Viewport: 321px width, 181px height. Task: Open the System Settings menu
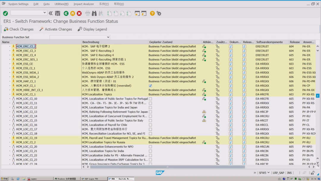click(18, 4)
